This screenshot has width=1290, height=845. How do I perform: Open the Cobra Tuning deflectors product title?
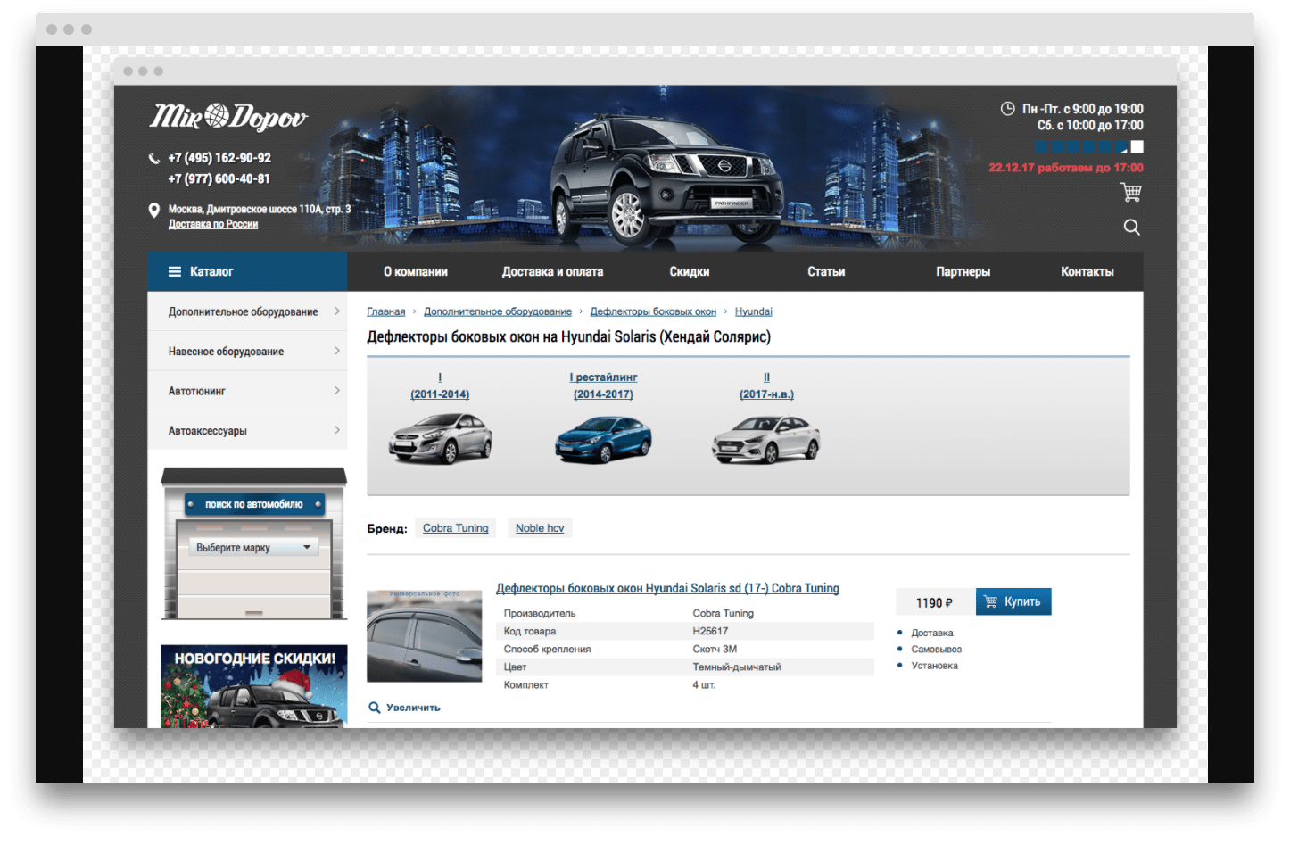667,589
